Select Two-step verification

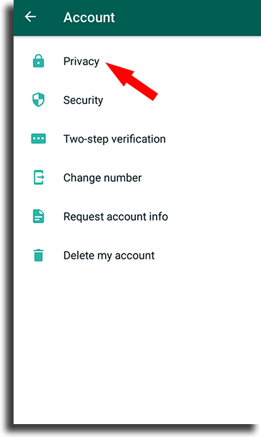137,139
